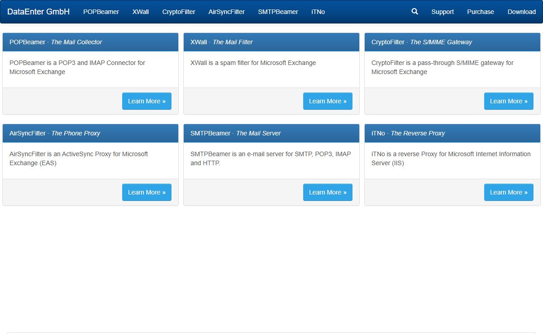543x334 pixels.
Task: Click Learn More in the SMTPBeamer card
Action: [x=328, y=192]
